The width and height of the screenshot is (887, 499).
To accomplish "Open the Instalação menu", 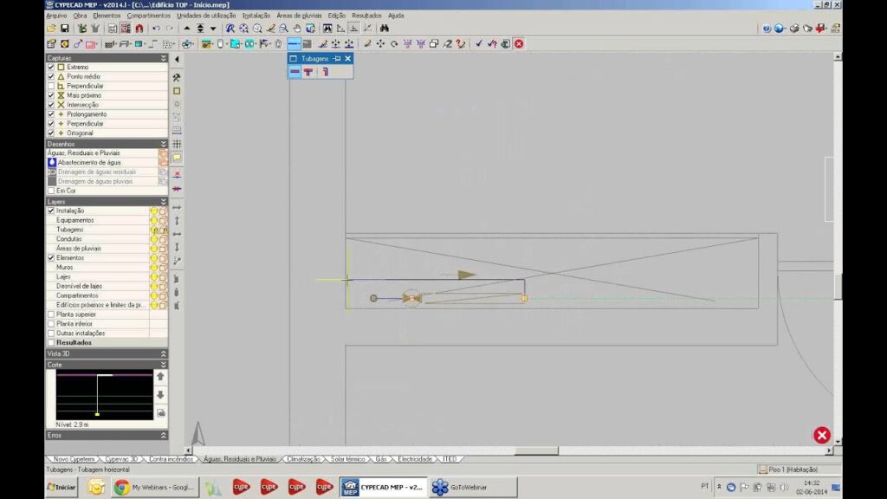I will pos(256,16).
